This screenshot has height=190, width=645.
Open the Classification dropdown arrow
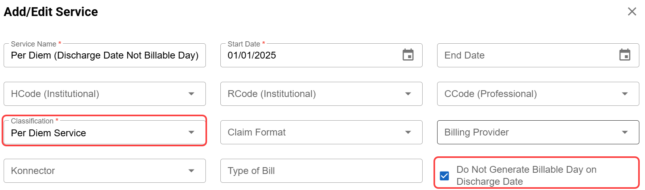tap(191, 132)
